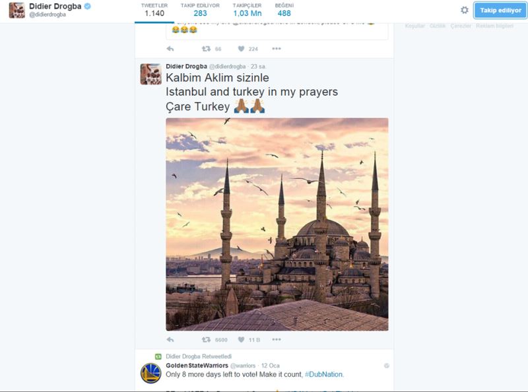Viewport: 528px width, 392px height.
Task: Open the @warriors profile link
Action: pyautogui.click(x=243, y=366)
